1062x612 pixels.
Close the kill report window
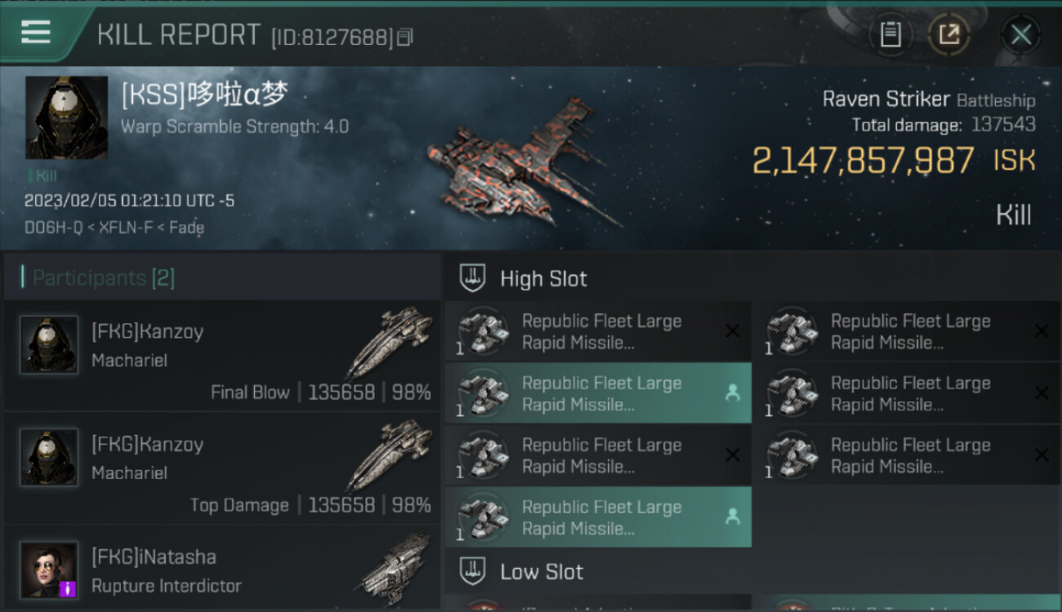pyautogui.click(x=1021, y=34)
